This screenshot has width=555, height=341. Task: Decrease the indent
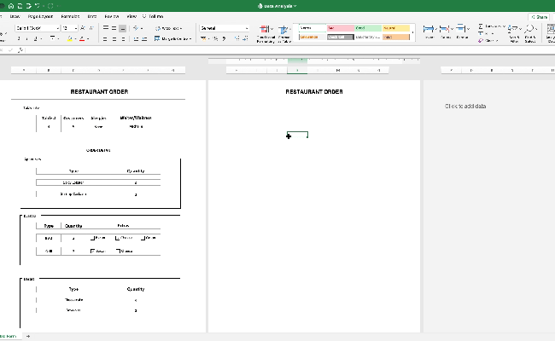[136, 39]
